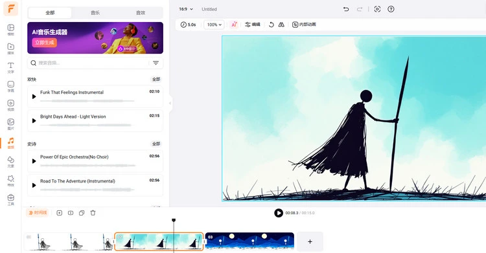Collapse the side panel arrow handle
Screen dimensions: 486x253
click(x=170, y=103)
